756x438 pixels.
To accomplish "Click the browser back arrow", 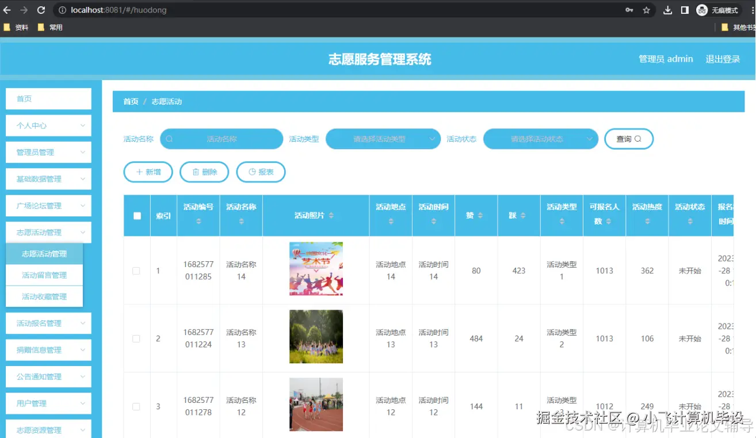I will 7,10.
